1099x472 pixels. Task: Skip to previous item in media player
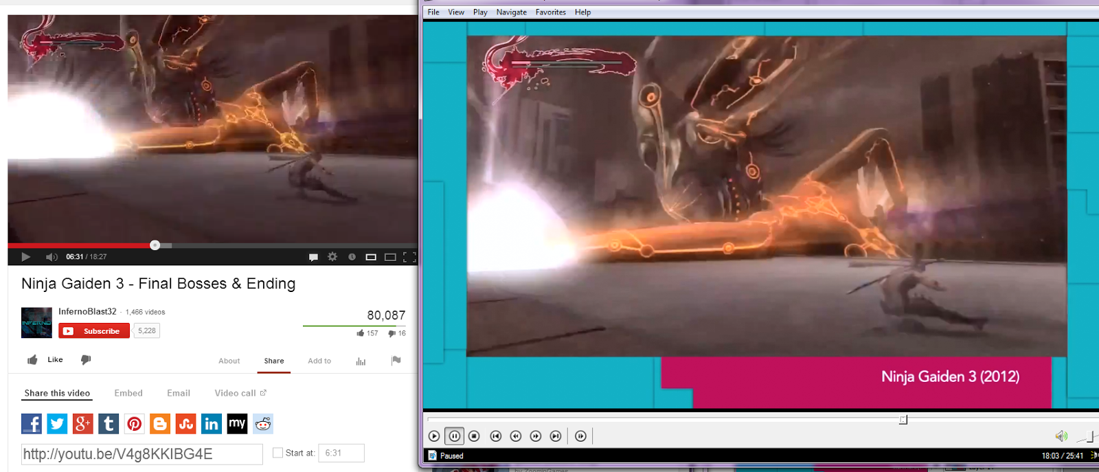point(496,436)
